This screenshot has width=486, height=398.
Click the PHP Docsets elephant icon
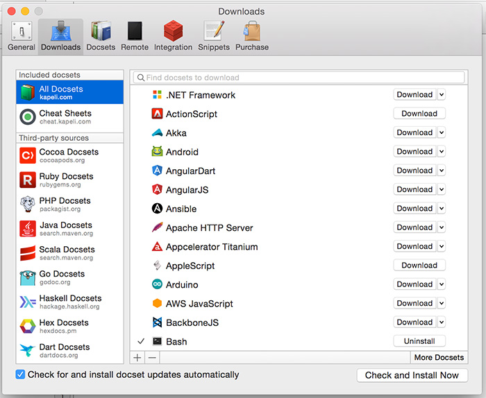28,204
